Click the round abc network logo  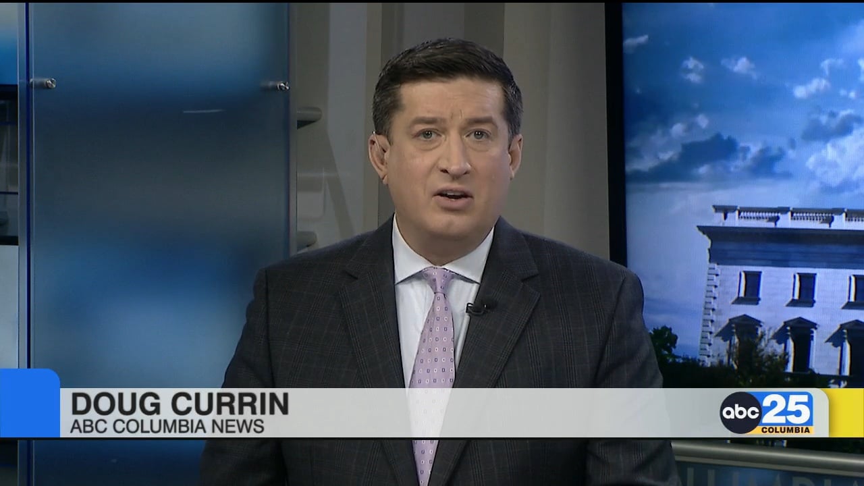coord(740,412)
